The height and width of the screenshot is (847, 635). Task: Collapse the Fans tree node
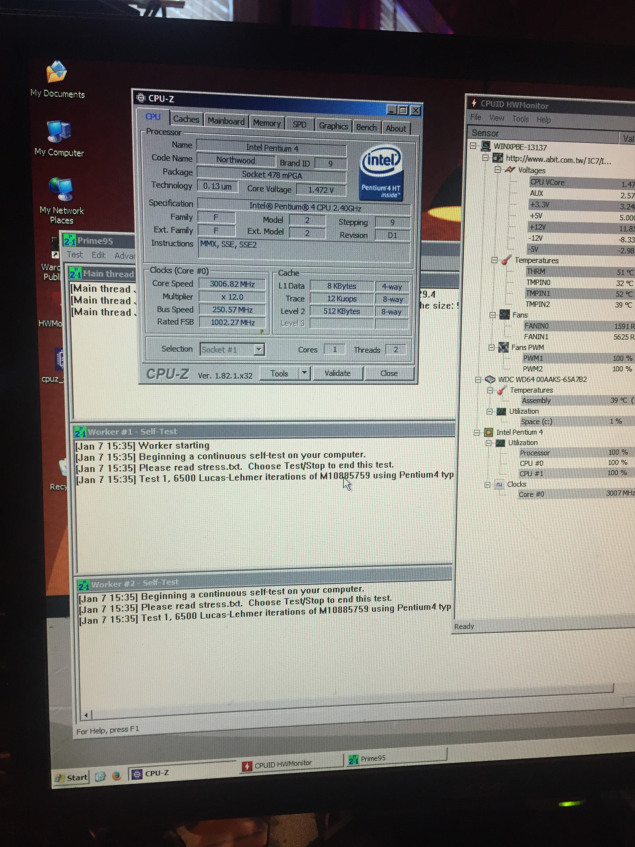point(492,315)
